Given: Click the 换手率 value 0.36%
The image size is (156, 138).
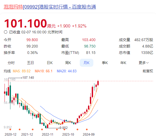Looking at the screenshot, I should coord(33,53).
